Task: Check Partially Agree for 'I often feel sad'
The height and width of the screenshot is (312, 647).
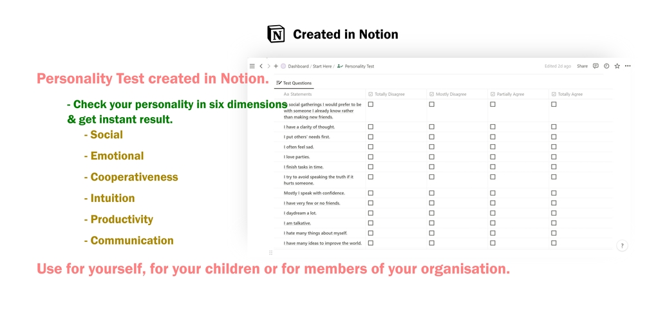Action: coord(492,147)
